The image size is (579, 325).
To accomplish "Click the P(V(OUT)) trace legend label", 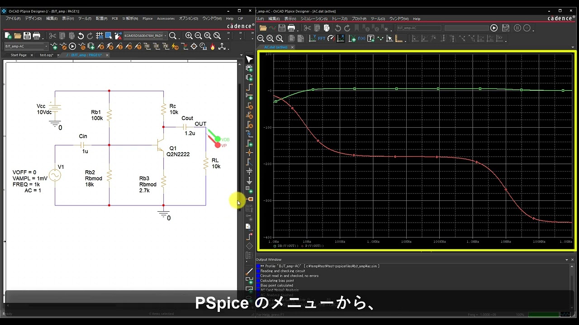I will [314, 246].
